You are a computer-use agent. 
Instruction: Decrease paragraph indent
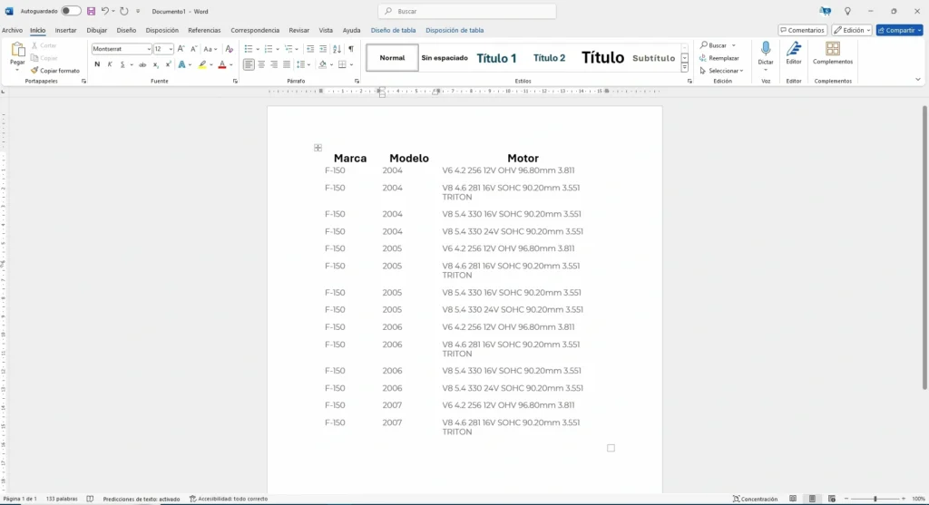tap(310, 49)
